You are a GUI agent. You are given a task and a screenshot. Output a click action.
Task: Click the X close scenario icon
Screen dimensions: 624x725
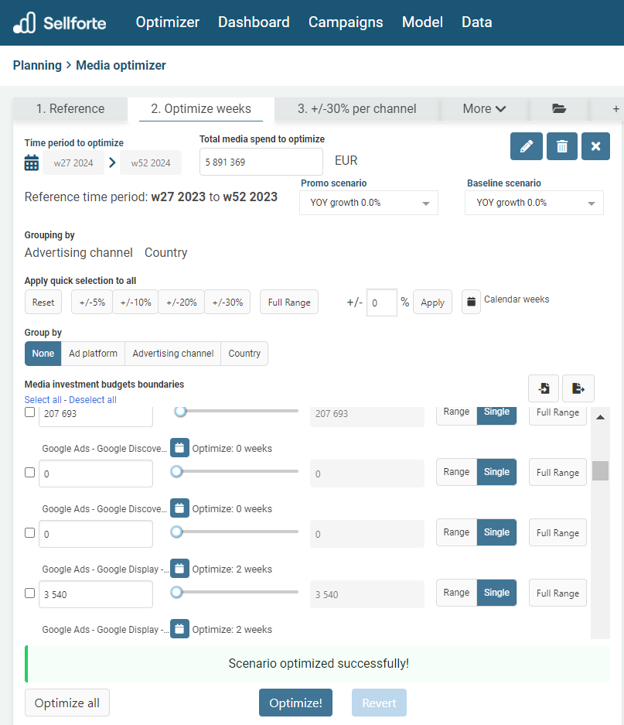click(x=595, y=146)
